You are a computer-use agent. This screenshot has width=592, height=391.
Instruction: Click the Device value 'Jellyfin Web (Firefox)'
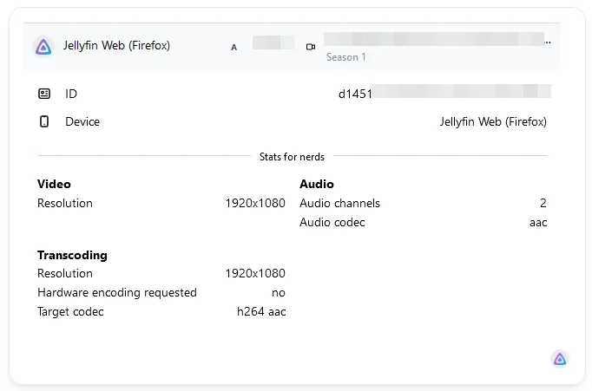(x=493, y=122)
